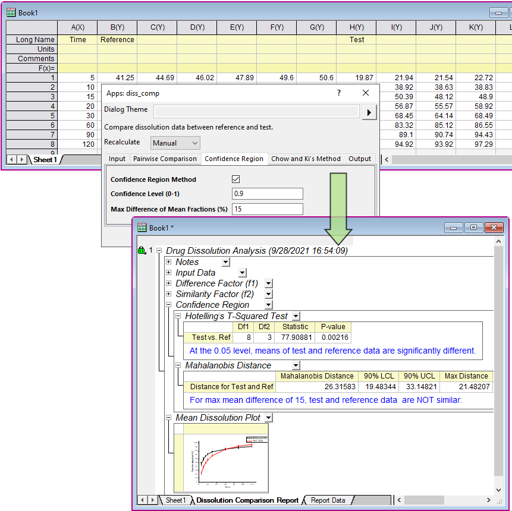The width and height of the screenshot is (512, 511).
Task: Click next sheet arrow in report window
Action: (x=152, y=500)
